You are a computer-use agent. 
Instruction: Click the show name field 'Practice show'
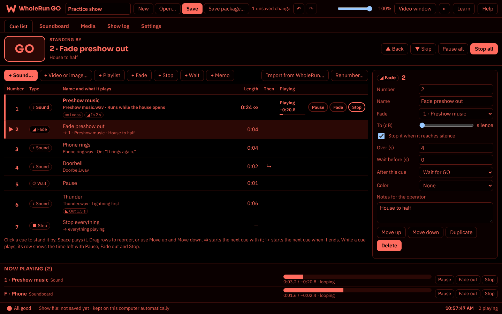click(98, 9)
